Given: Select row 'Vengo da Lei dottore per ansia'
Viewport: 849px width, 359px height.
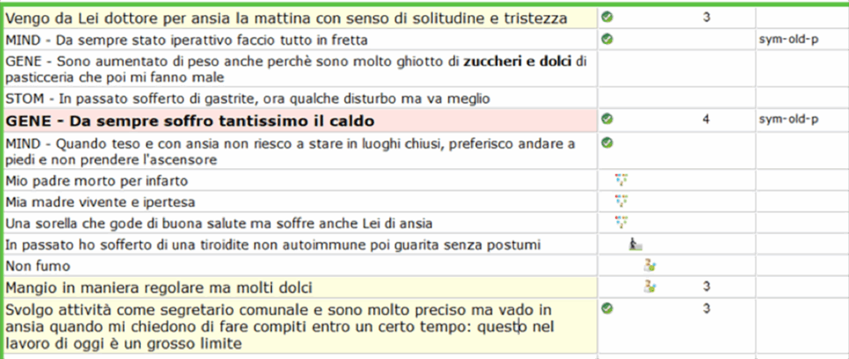Looking at the screenshot, I should [300, 18].
